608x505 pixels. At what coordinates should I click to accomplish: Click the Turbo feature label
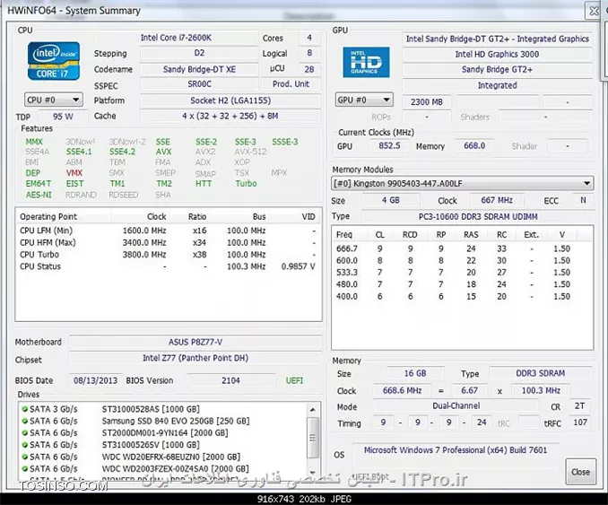click(246, 184)
